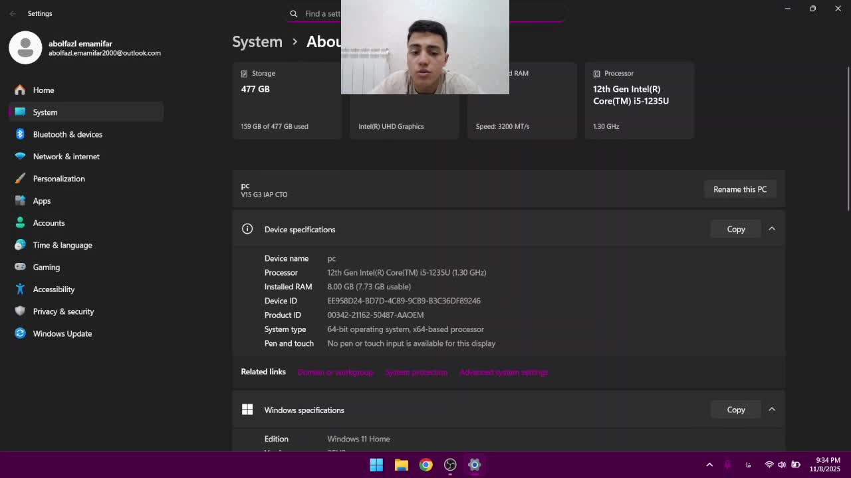Open Privacy & security settings
This screenshot has width=851, height=478.
63,311
